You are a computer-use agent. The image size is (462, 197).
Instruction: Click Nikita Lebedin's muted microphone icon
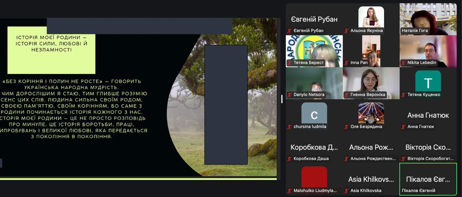pyautogui.click(x=404, y=63)
